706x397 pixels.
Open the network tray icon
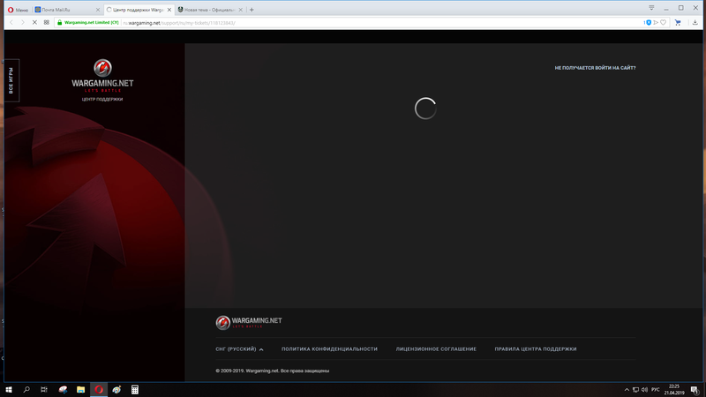coord(635,390)
